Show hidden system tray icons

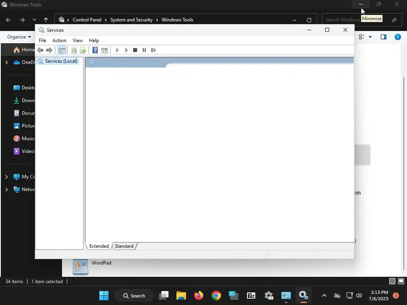(324, 295)
